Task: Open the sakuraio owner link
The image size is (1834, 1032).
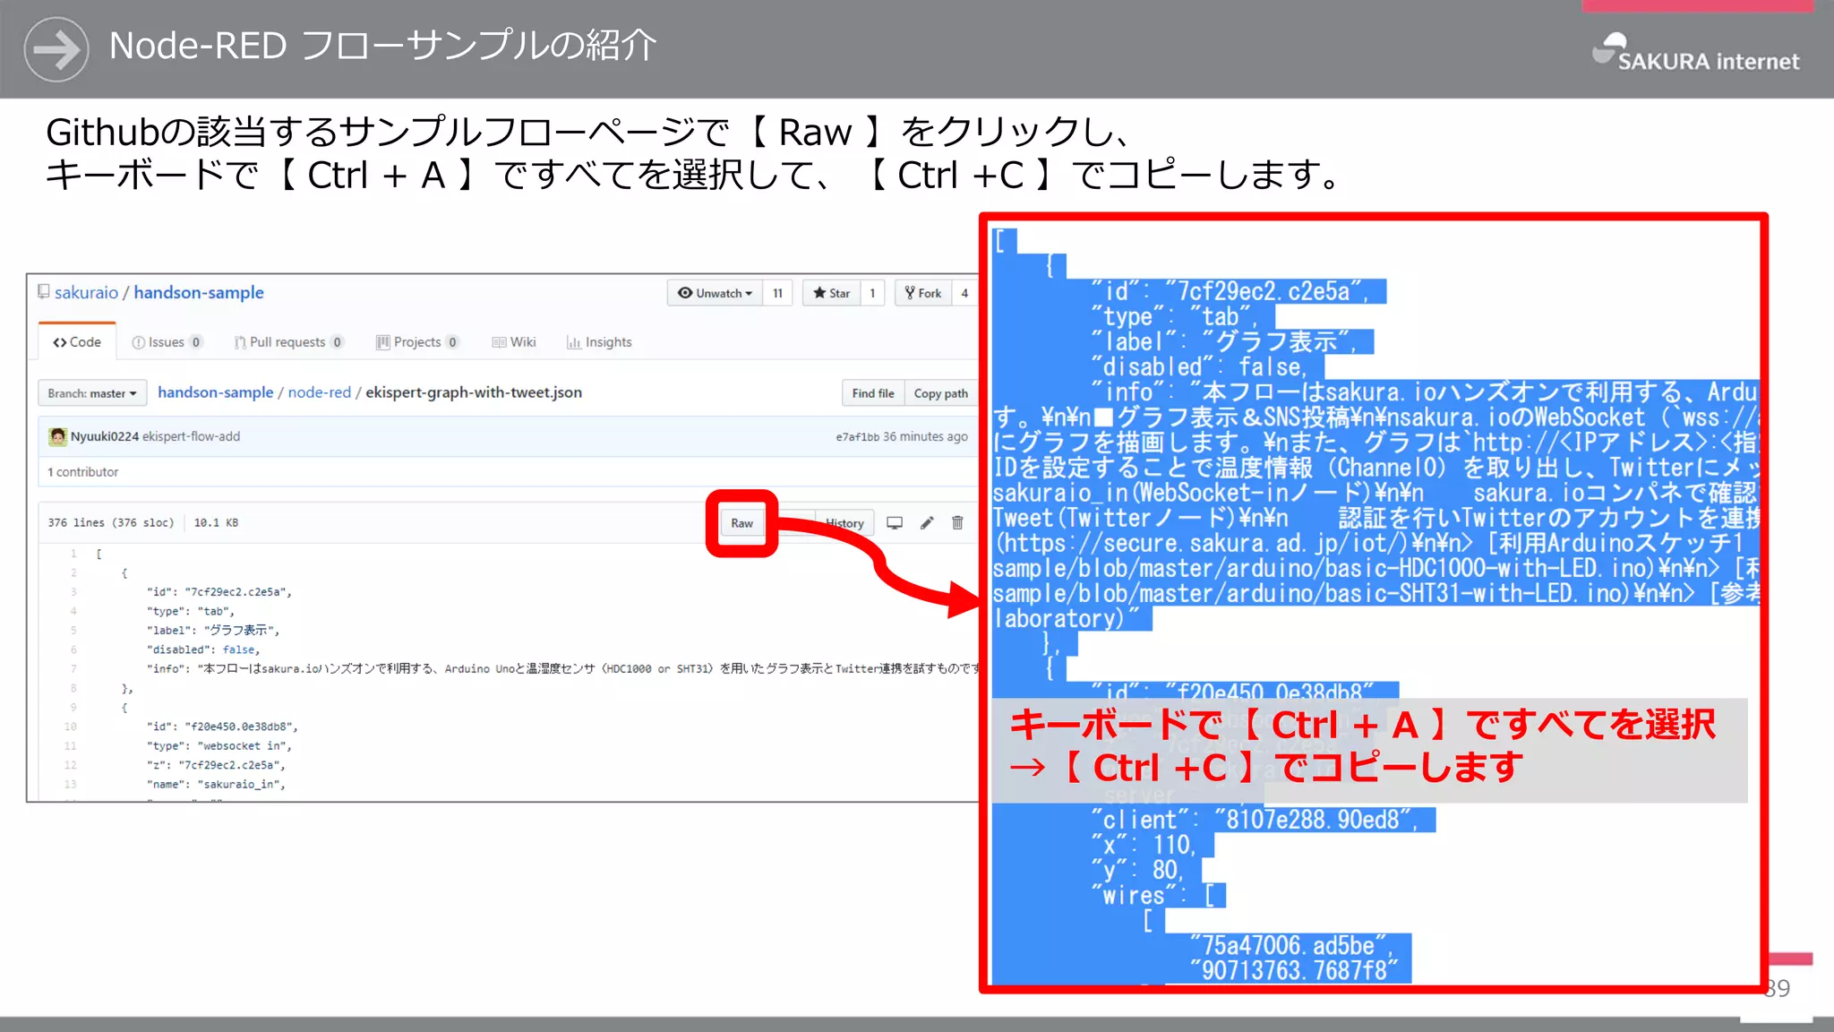Action: 86,293
